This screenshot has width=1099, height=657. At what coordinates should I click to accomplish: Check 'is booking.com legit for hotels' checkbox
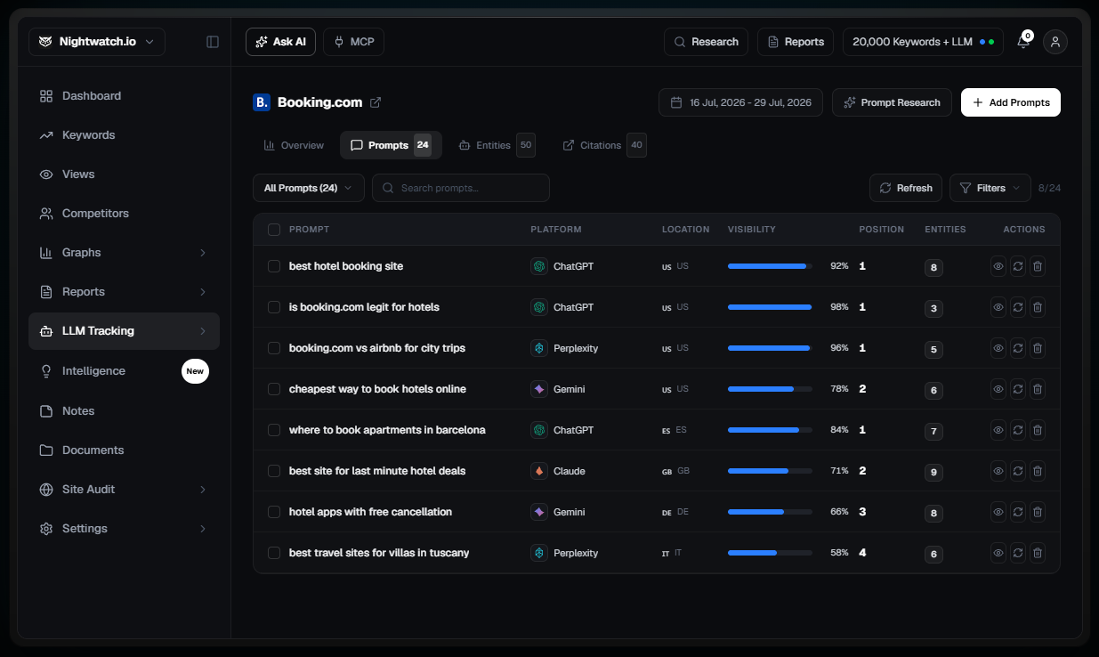[274, 307]
